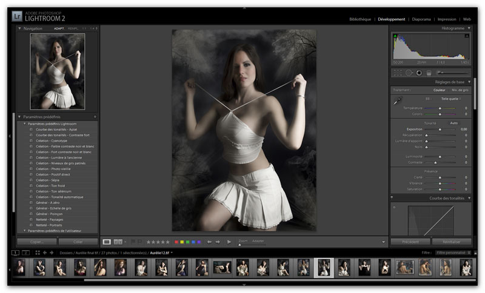Start the impromptu slideshow play button
This screenshot has height=293, width=485.
pyautogui.click(x=229, y=242)
